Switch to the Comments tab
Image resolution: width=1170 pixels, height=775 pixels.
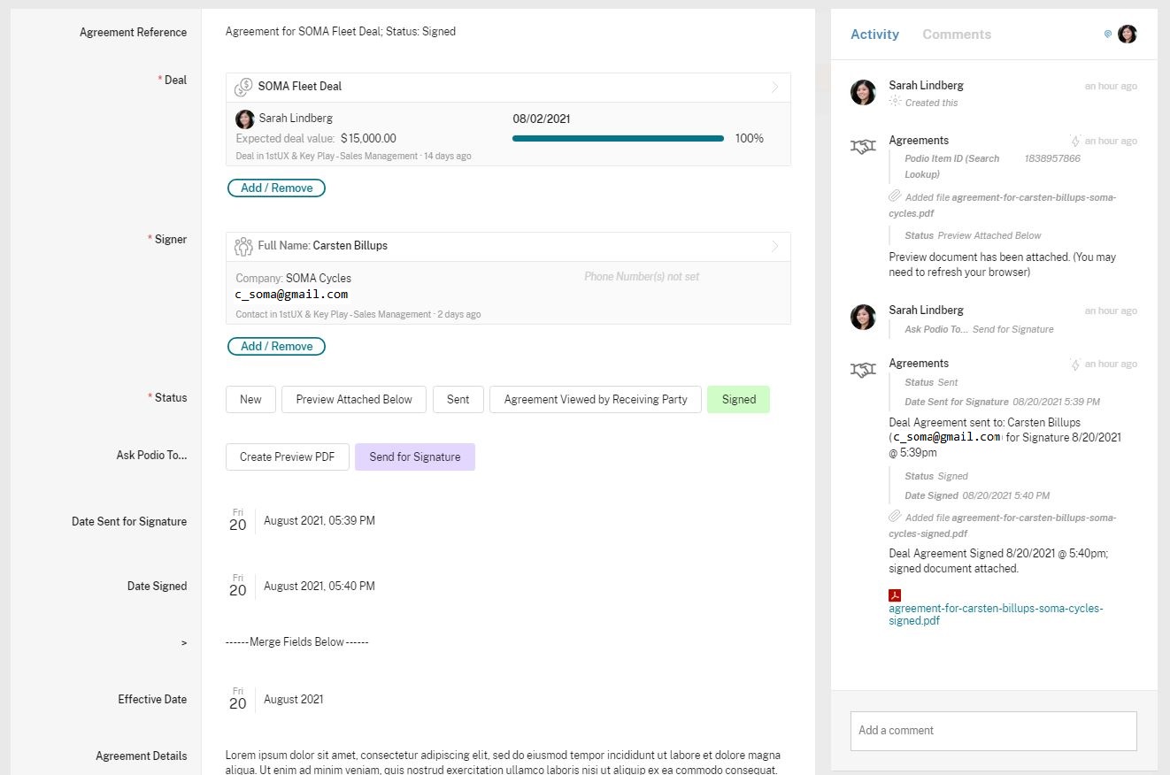(x=956, y=35)
